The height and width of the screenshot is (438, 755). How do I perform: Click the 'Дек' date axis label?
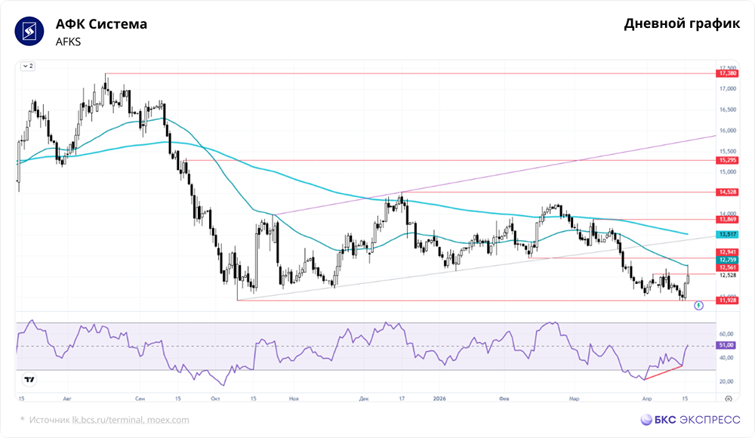[364, 399]
